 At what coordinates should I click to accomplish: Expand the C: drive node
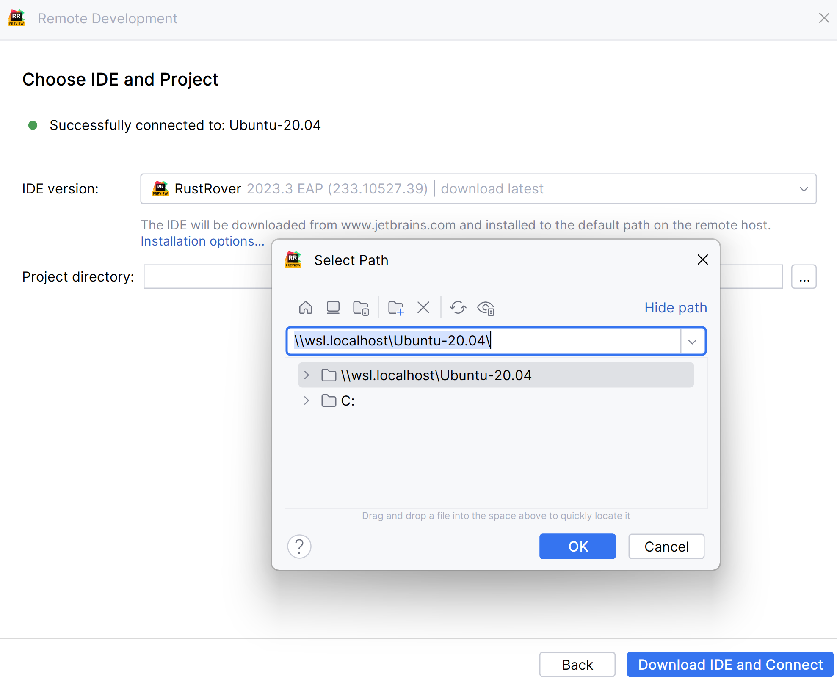pos(306,400)
